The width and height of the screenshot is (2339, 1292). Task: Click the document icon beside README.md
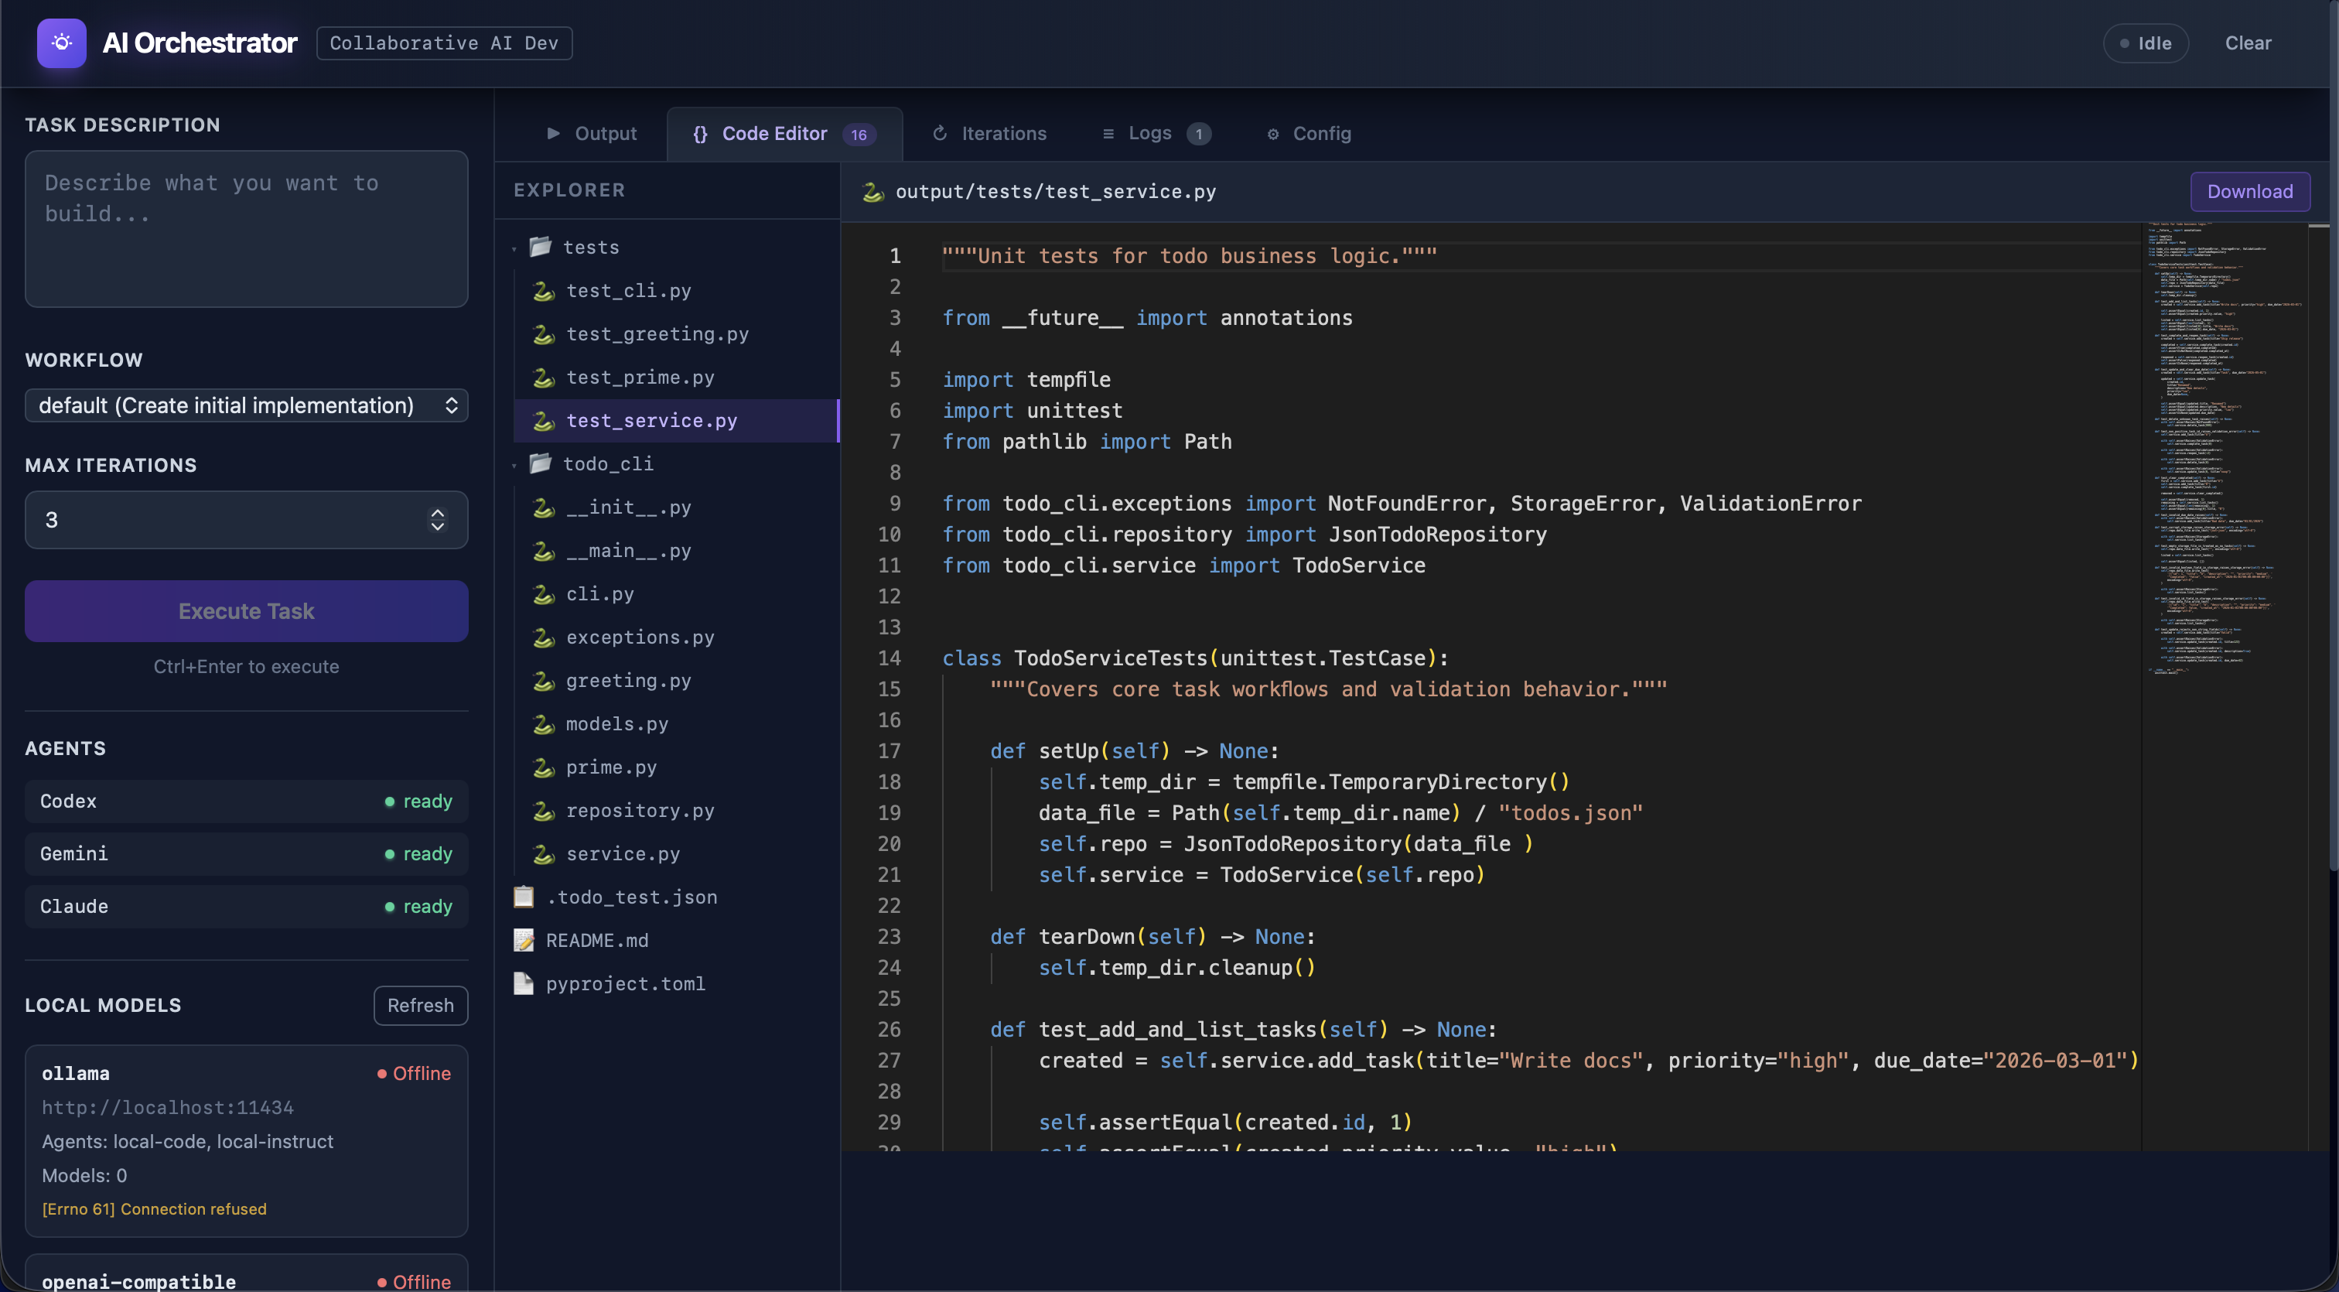click(x=523, y=940)
